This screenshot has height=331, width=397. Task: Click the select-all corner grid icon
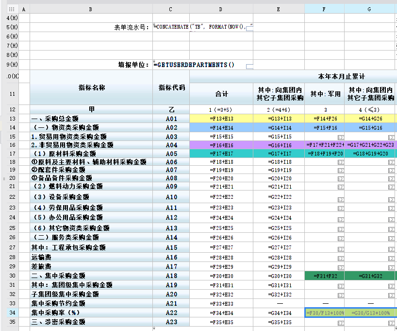point(11,9)
